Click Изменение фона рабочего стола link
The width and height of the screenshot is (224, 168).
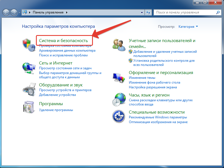pos(154,82)
